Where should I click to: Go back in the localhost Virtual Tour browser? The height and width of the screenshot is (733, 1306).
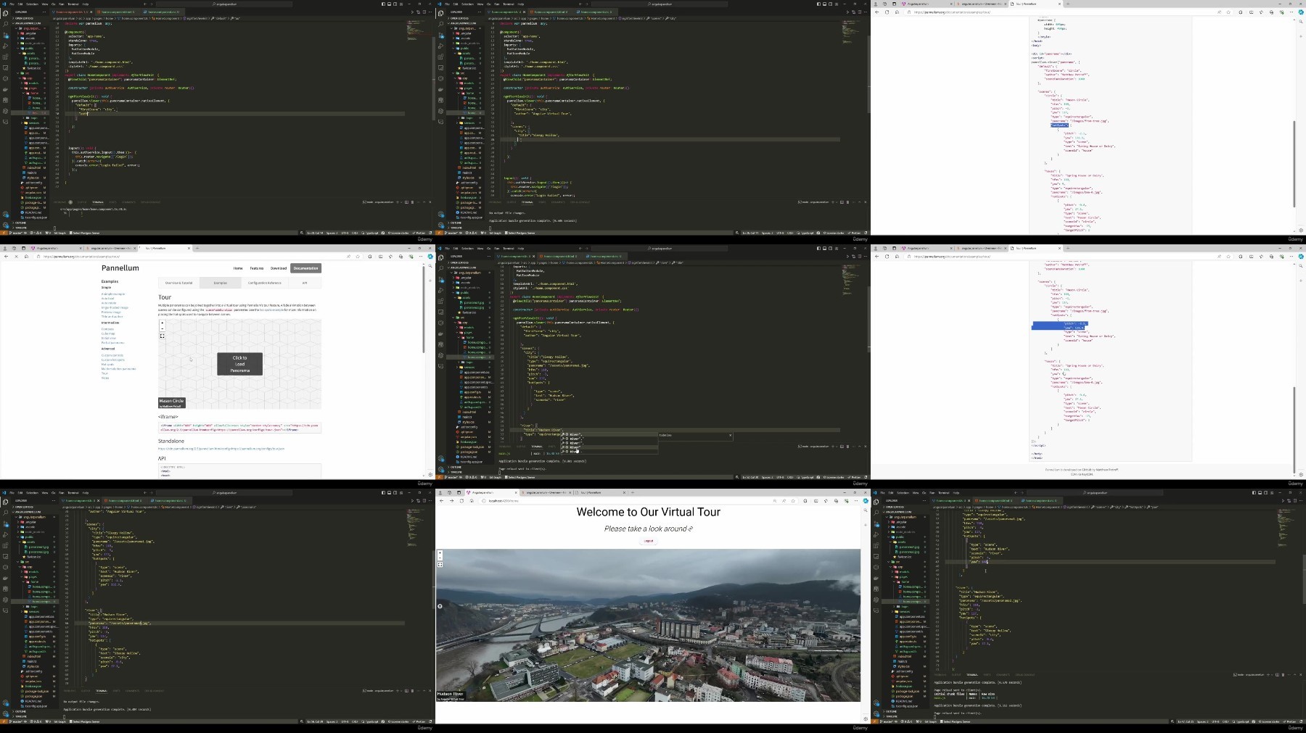[441, 501]
